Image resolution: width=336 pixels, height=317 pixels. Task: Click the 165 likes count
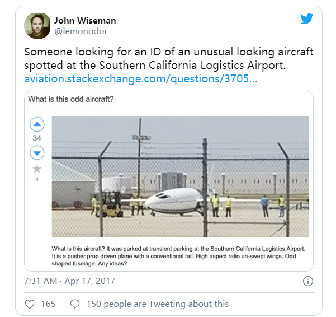pos(48,304)
